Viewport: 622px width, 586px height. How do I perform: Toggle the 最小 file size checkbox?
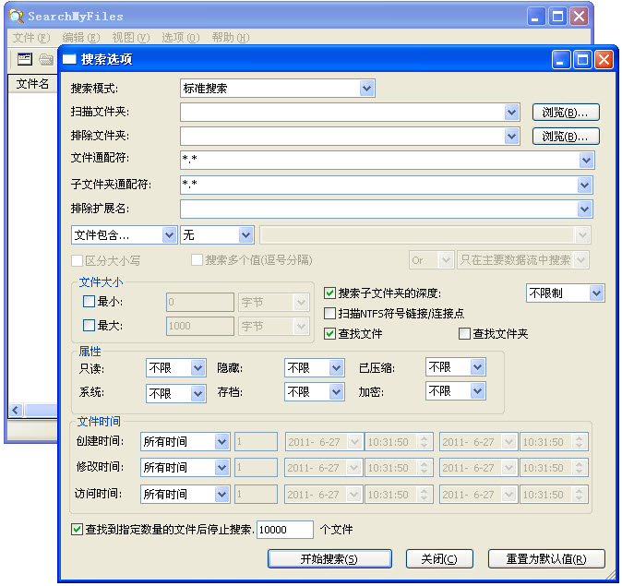point(89,301)
